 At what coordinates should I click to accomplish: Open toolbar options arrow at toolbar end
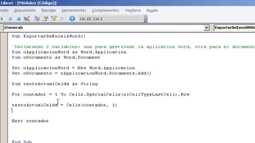[146, 19]
